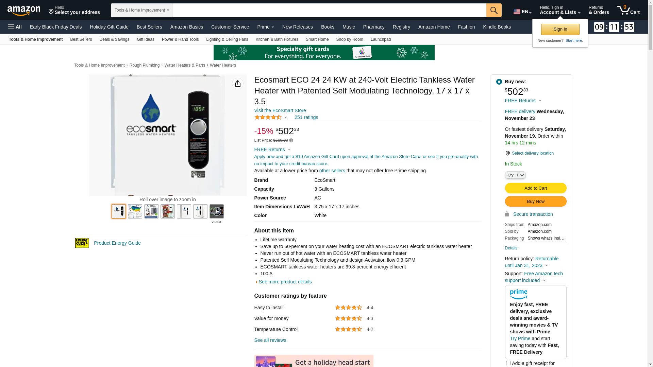Click the Amazon logo

(x=24, y=11)
